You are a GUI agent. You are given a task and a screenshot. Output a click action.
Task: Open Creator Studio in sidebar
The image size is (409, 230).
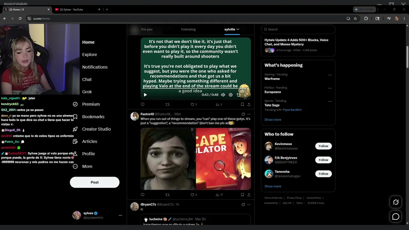tap(92, 129)
